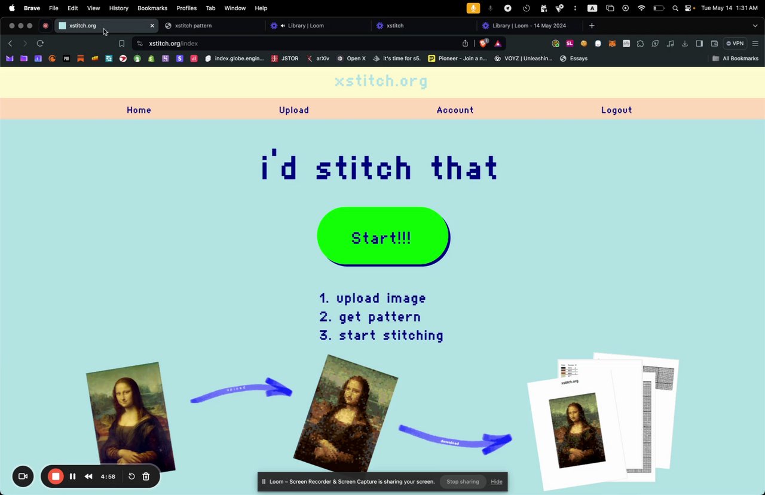Viewport: 765px width, 495px height.
Task: Expand the tab search dropdown chevron
Action: (755, 26)
